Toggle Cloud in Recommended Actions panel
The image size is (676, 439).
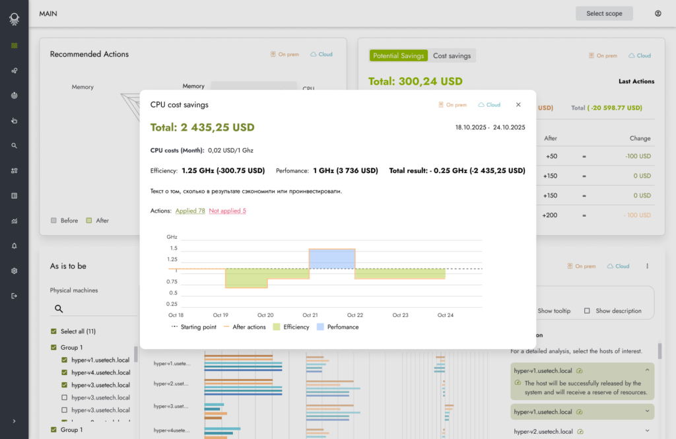click(x=321, y=54)
